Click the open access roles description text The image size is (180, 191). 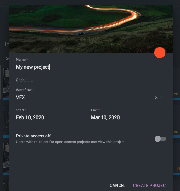(x=70, y=142)
